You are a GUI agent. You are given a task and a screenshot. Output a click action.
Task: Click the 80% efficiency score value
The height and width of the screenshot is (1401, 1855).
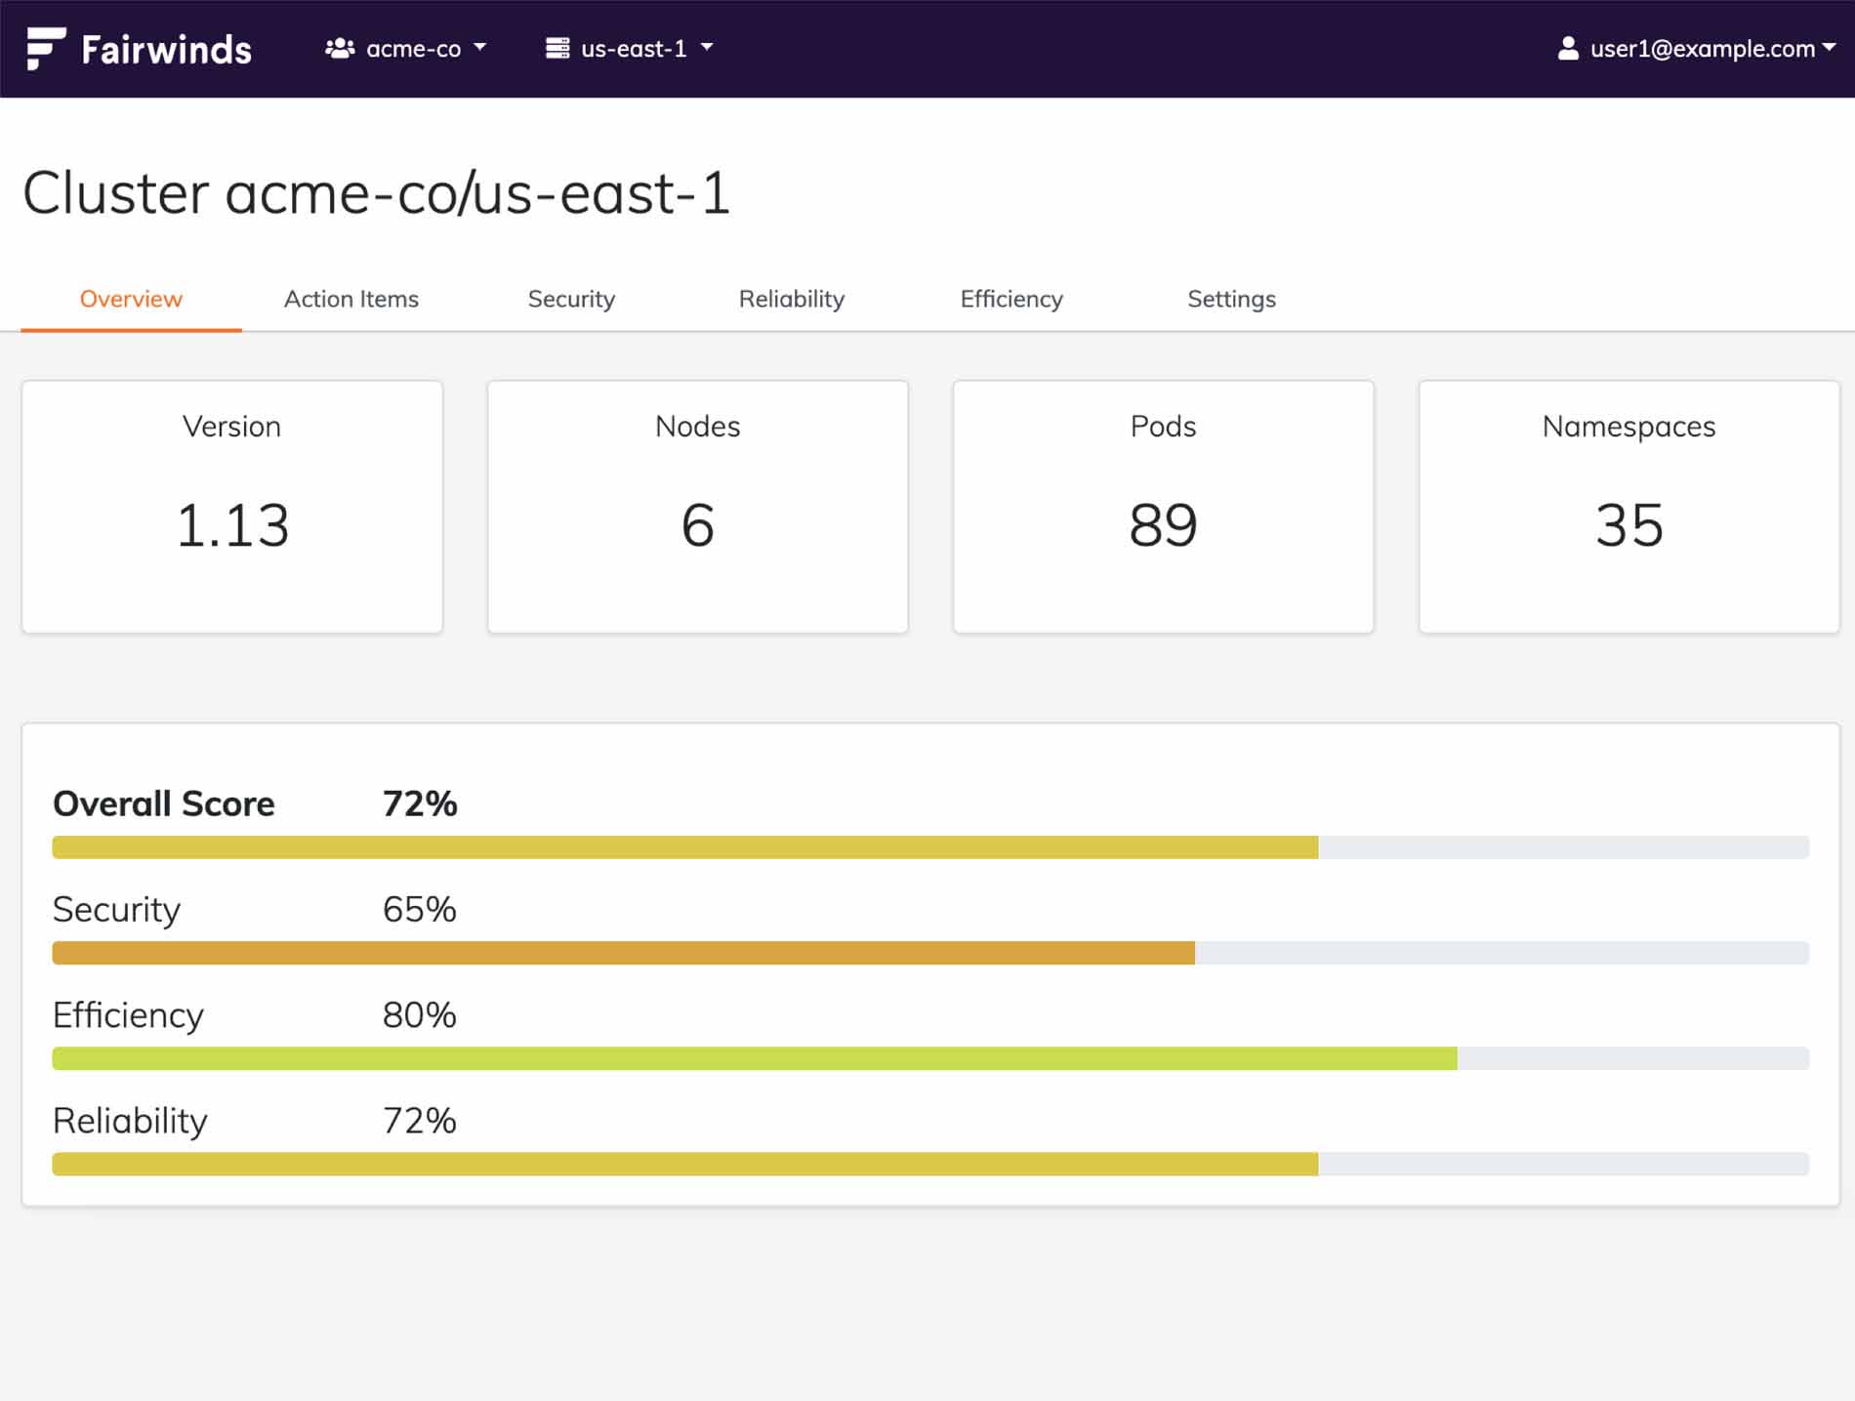pyautogui.click(x=420, y=1014)
